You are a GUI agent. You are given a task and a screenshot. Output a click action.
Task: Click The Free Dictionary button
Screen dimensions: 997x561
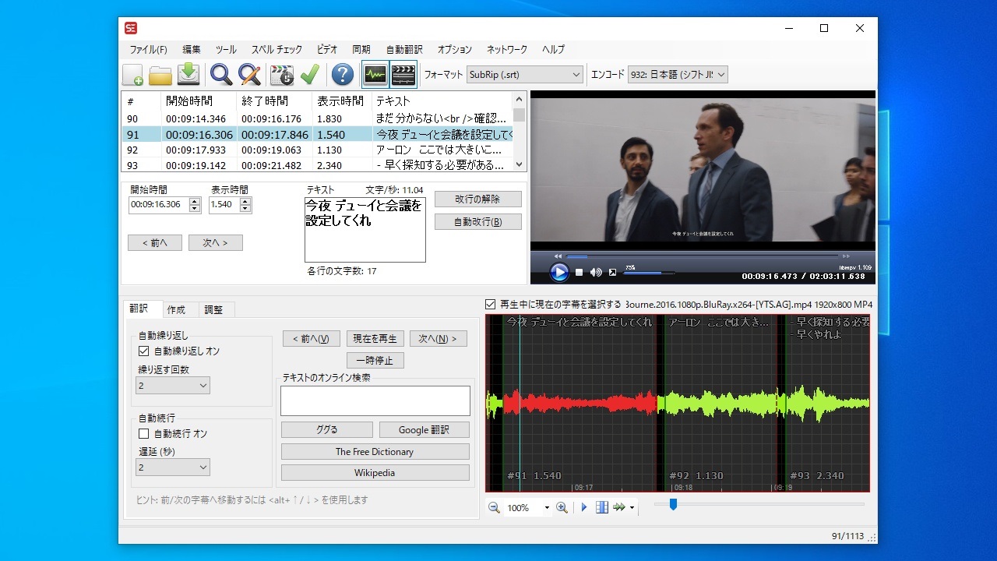coord(375,451)
